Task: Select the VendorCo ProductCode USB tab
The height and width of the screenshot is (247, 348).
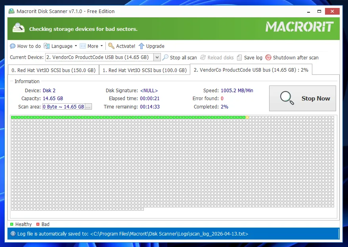Action: point(251,70)
